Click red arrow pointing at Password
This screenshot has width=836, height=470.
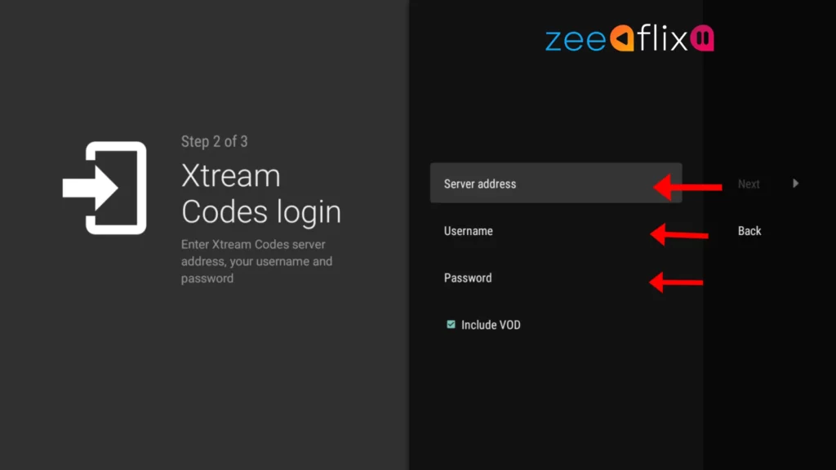pyautogui.click(x=676, y=282)
